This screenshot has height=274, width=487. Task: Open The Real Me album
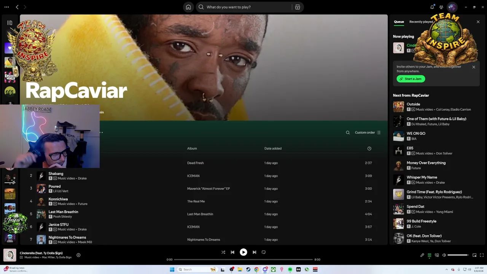click(196, 201)
